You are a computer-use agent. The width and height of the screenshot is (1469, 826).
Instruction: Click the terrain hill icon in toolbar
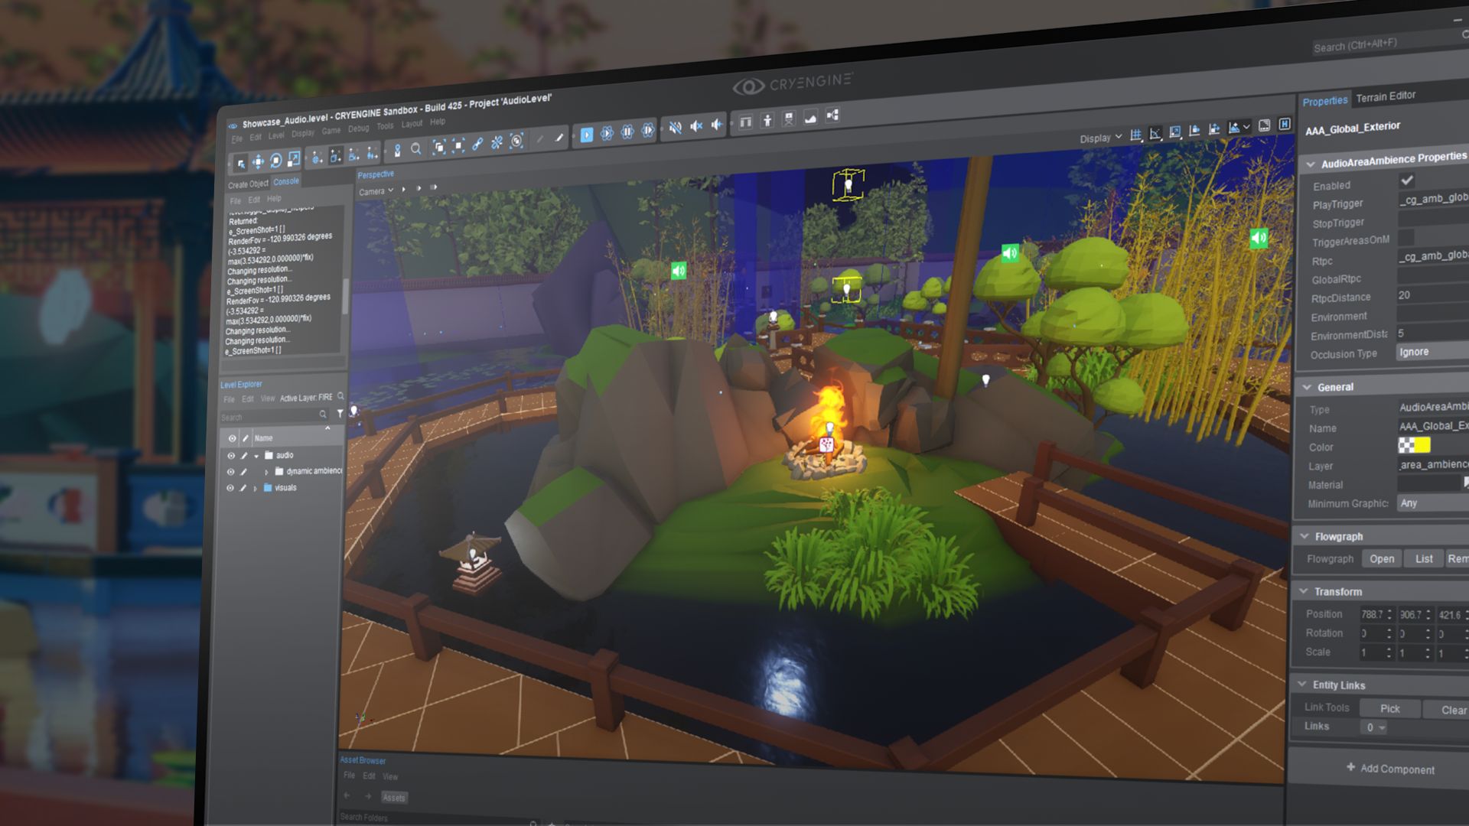click(x=811, y=117)
